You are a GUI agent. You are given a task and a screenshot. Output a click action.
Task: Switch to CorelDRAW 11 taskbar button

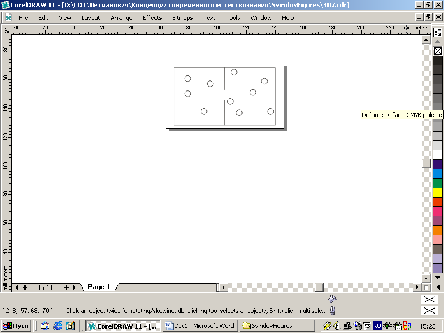point(123,326)
